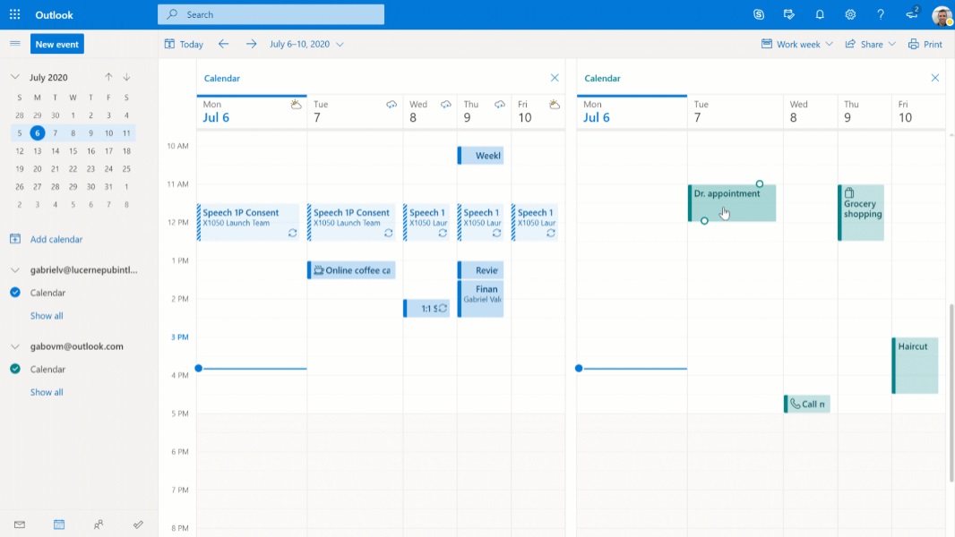Switch to Calendar module icon
This screenshot has height=537, width=955.
coord(59,524)
